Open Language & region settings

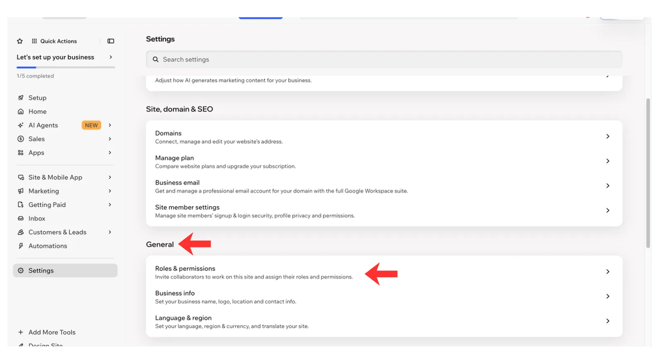[x=384, y=322]
